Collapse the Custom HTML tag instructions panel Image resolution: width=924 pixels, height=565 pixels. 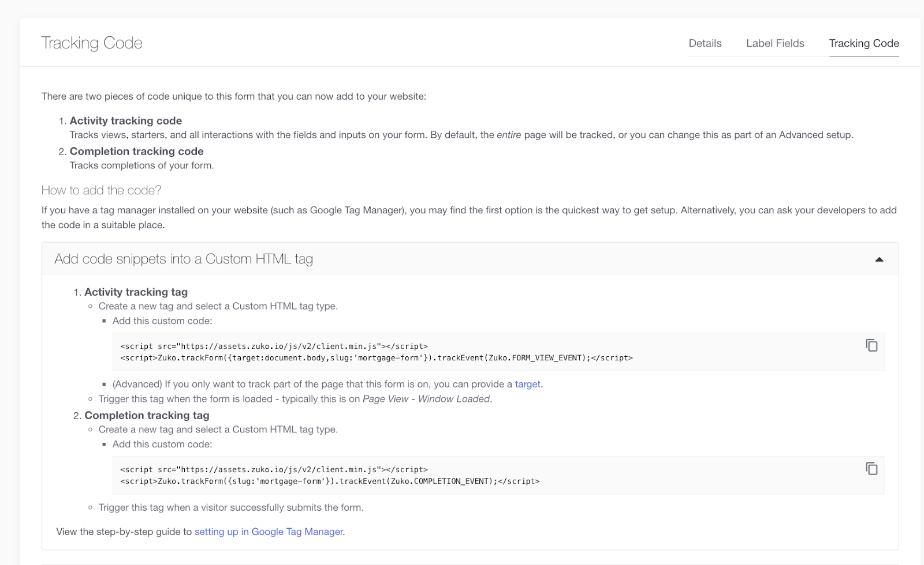880,259
